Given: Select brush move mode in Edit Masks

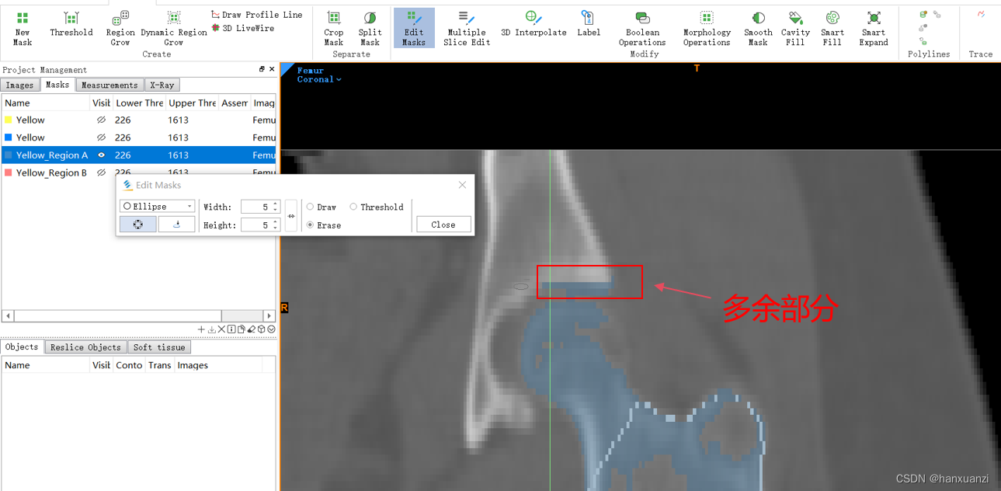Looking at the screenshot, I should pos(137,225).
